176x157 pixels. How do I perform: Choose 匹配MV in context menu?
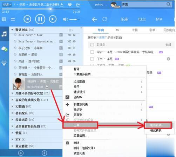point(78,97)
